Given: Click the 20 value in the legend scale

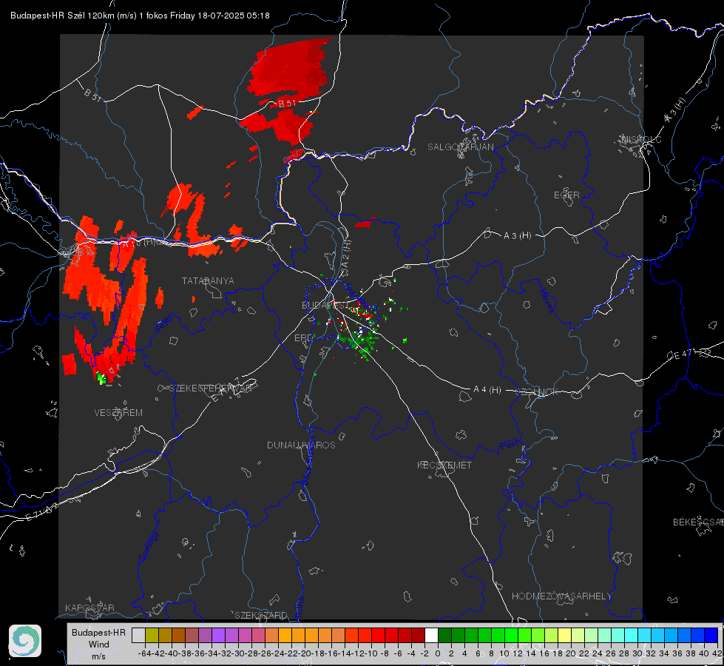Looking at the screenshot, I should (571, 653).
